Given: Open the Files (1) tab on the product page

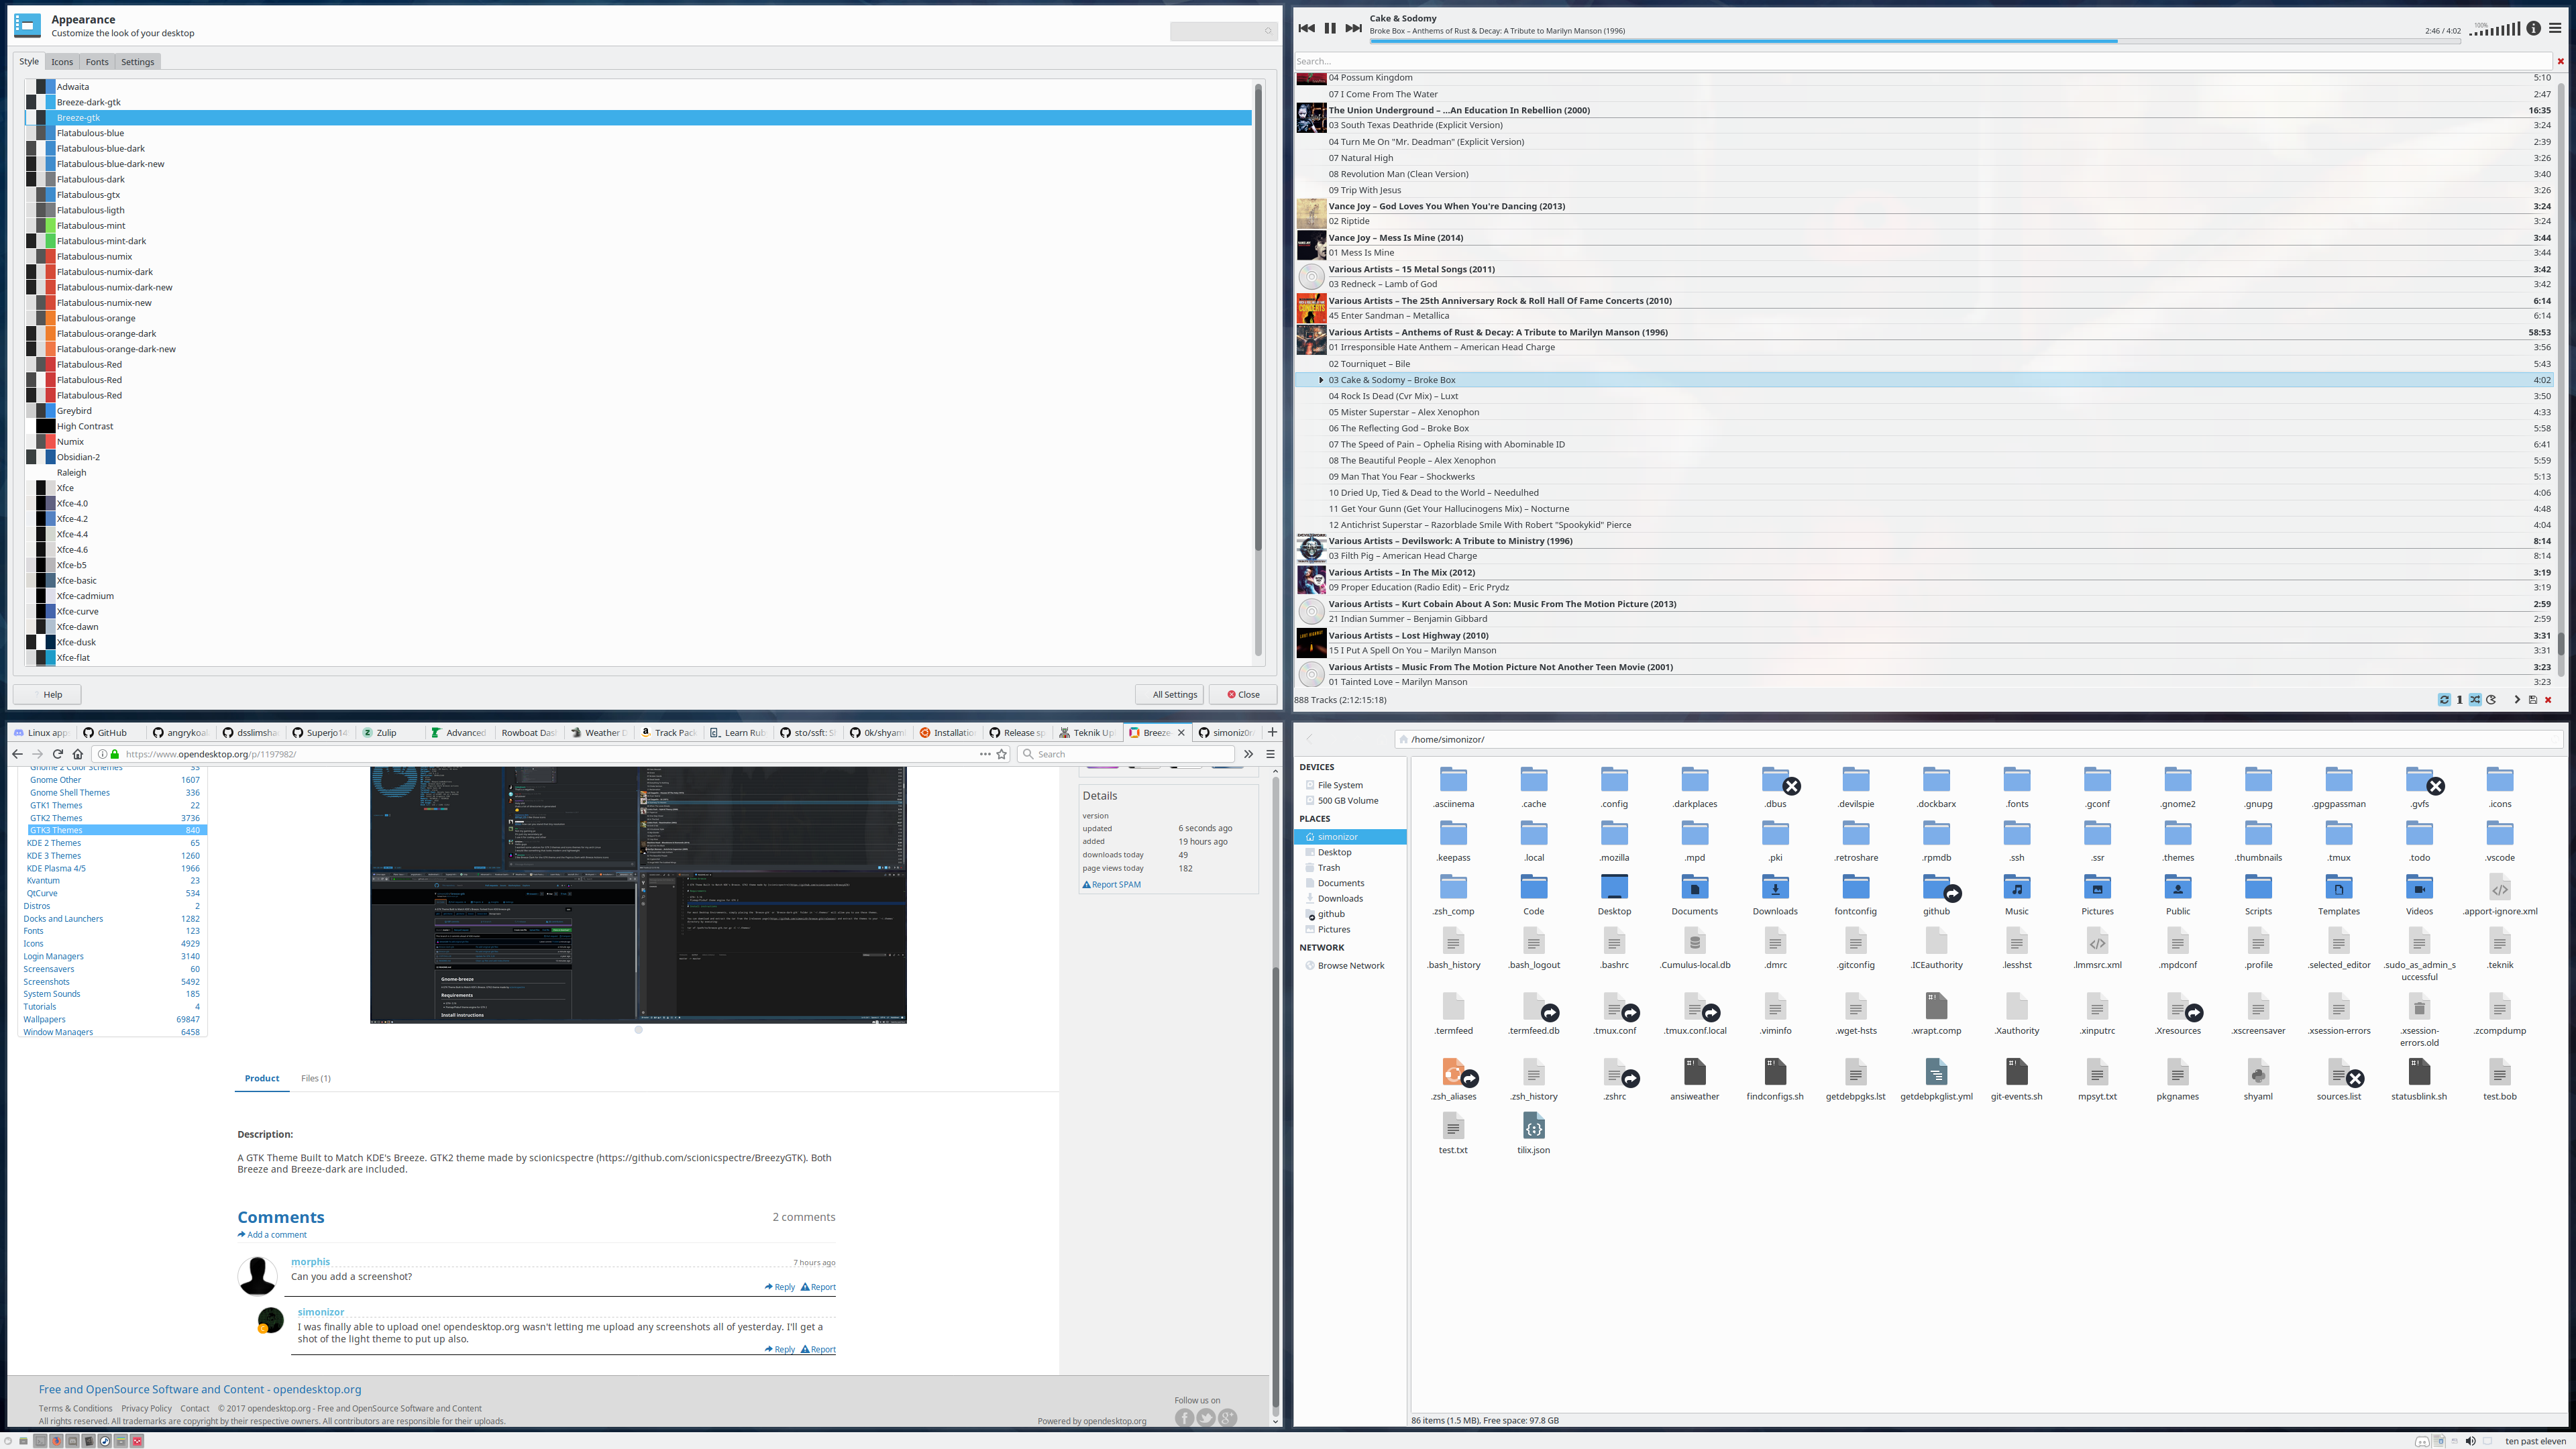Looking at the screenshot, I should point(315,1078).
